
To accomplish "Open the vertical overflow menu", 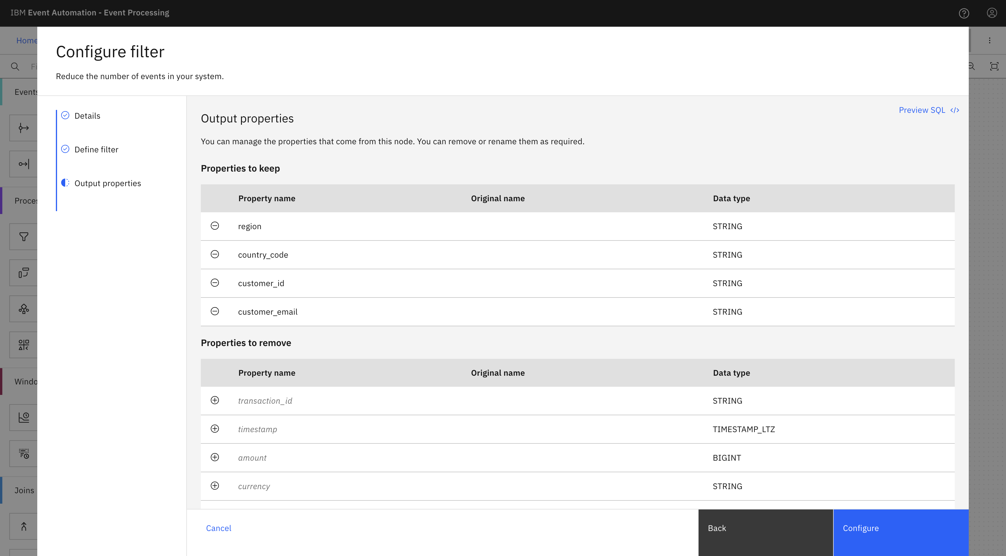I will tap(989, 41).
